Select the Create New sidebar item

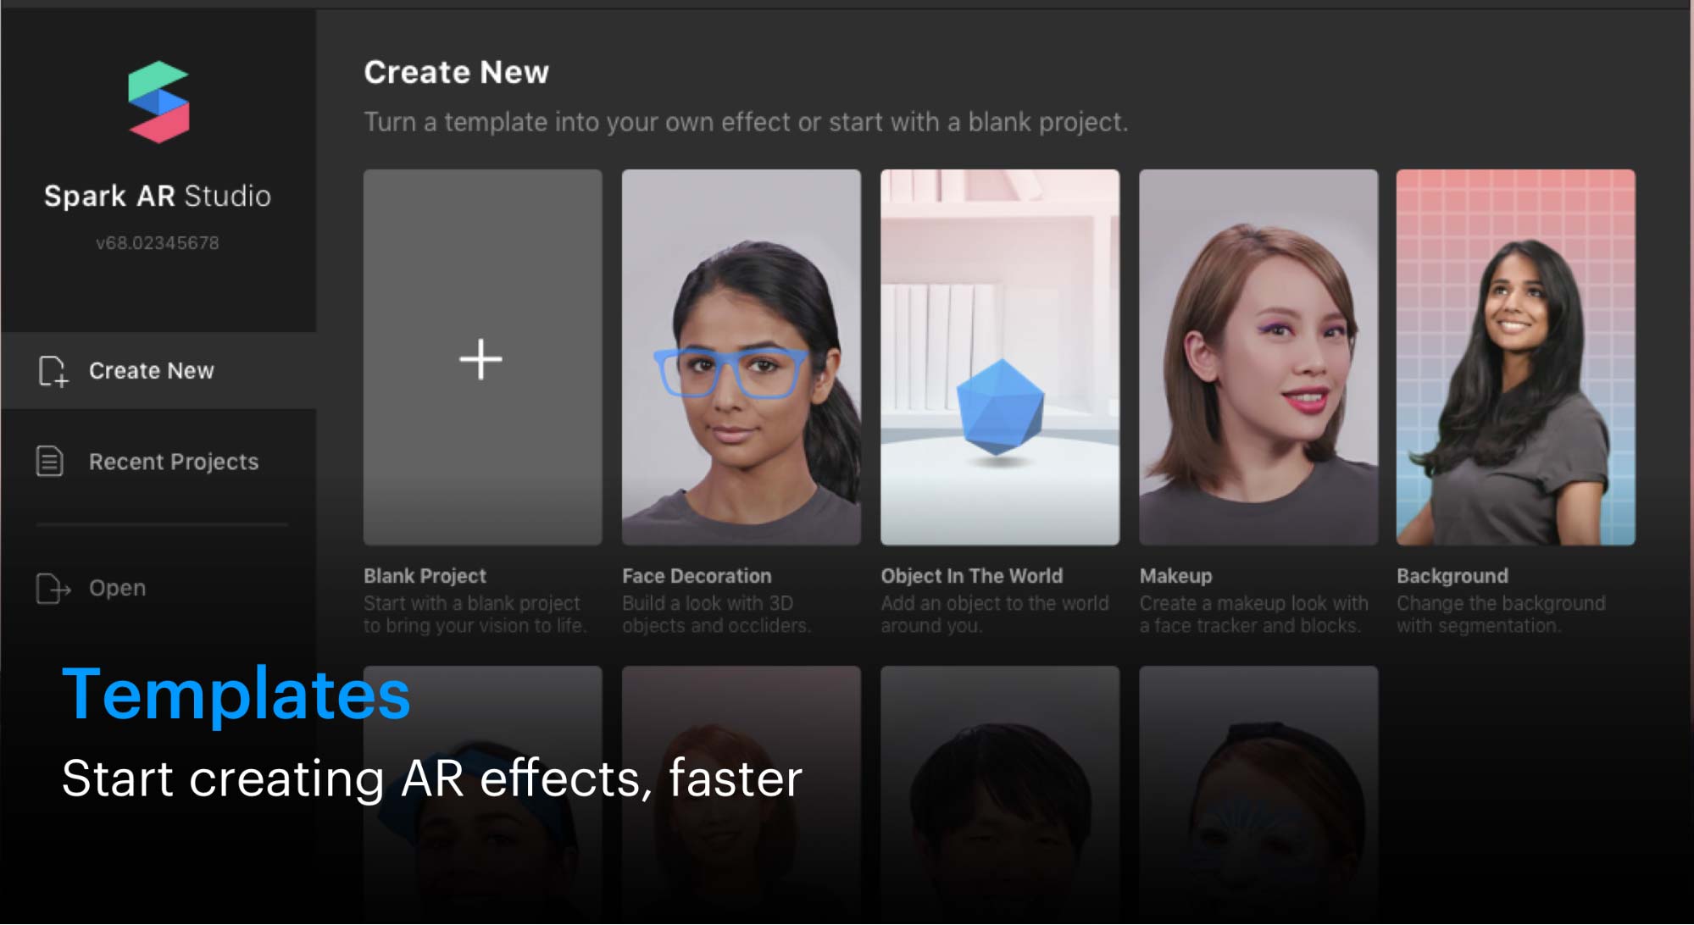coord(151,371)
